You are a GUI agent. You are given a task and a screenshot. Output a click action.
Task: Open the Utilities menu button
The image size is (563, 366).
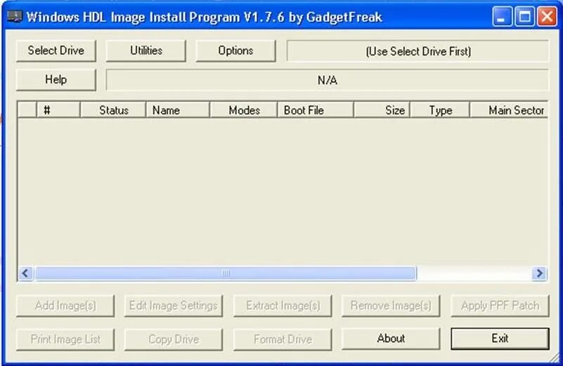145,51
